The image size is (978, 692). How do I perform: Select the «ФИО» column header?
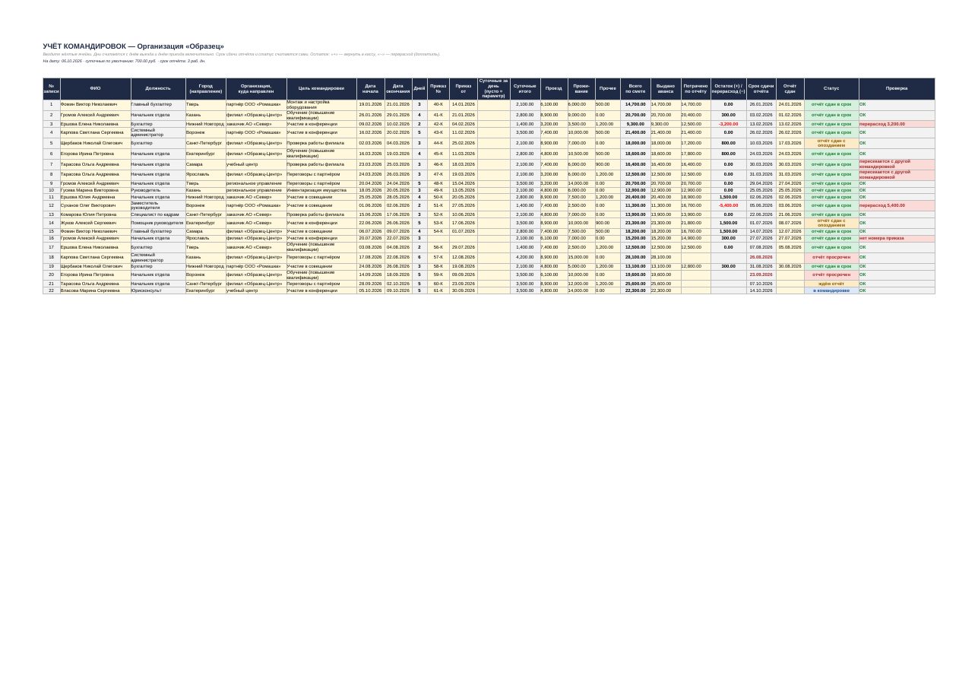pos(95,89)
